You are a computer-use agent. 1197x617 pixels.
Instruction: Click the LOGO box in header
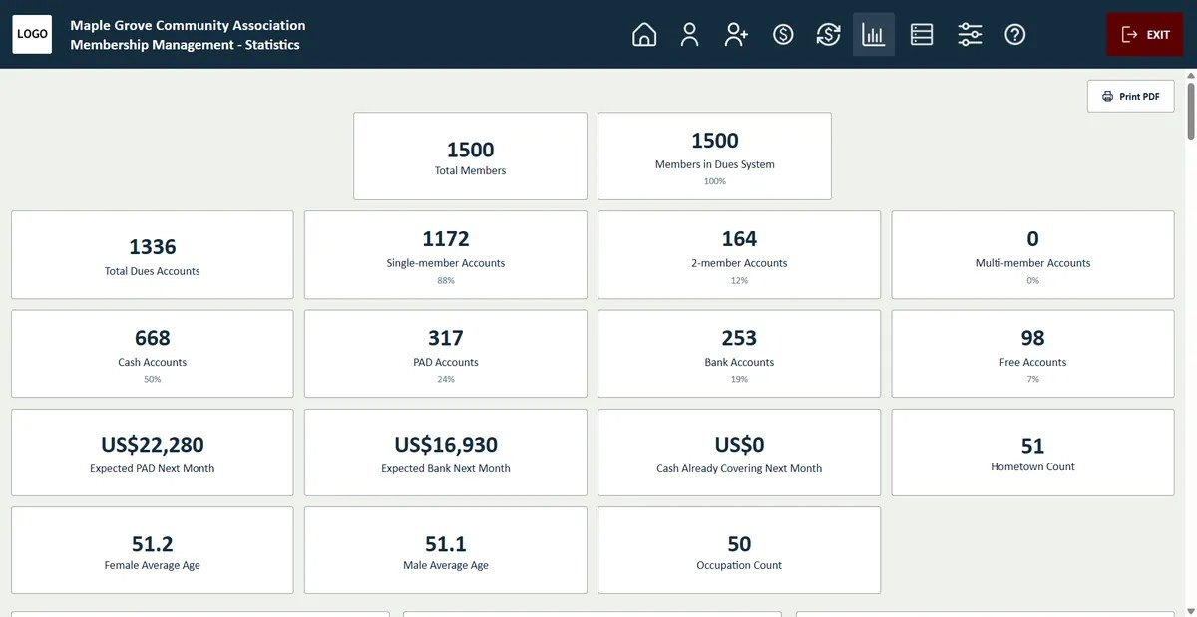(x=32, y=34)
